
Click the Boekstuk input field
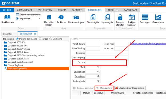107,53
